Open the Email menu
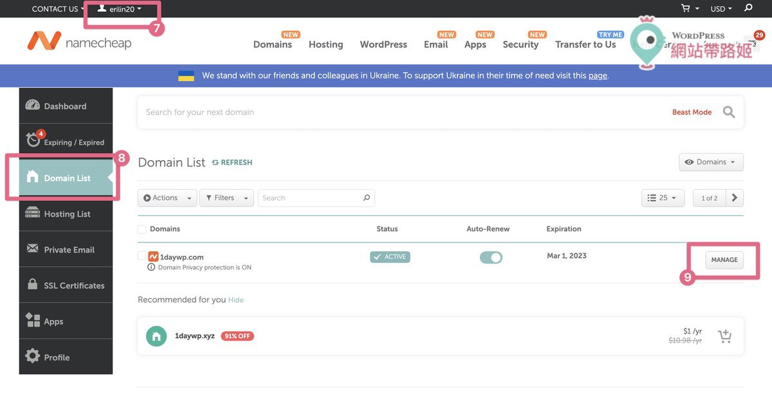Viewport: 772px width, 394px height. (436, 44)
